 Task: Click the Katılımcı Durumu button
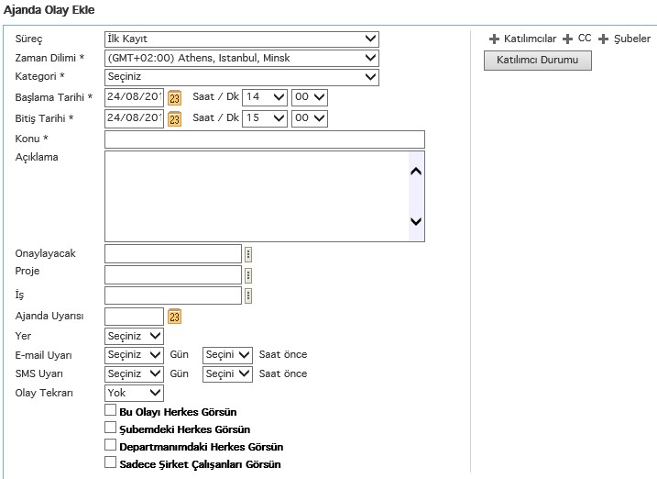[537, 61]
